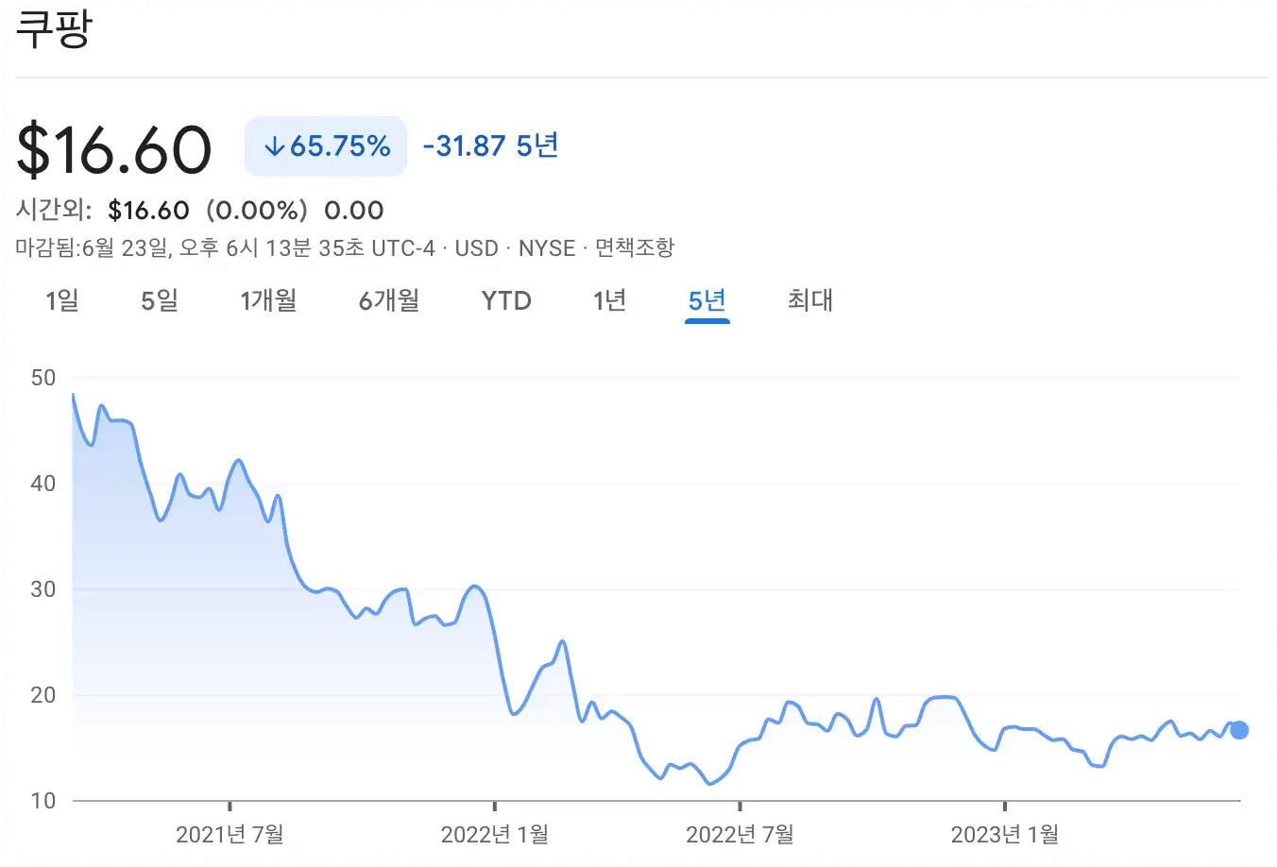Click the 쿠팡 company title
The width and height of the screenshot is (1277, 867).
click(x=54, y=28)
